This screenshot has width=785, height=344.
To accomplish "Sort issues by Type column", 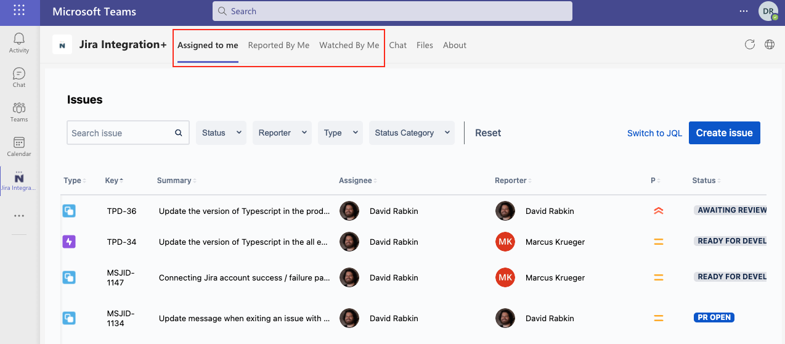I will [75, 181].
